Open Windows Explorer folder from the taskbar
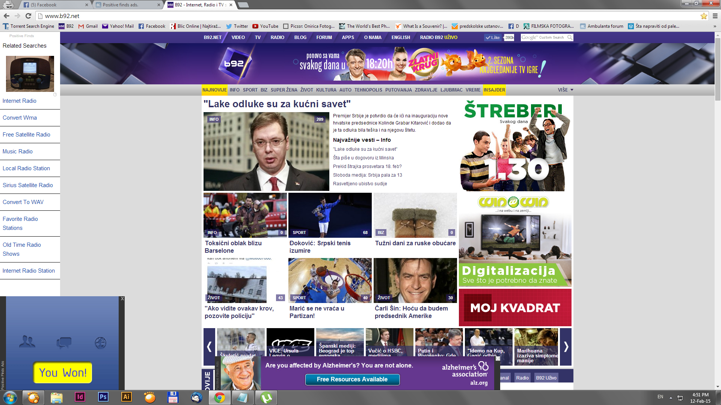Image resolution: width=721 pixels, height=405 pixels. coord(56,397)
